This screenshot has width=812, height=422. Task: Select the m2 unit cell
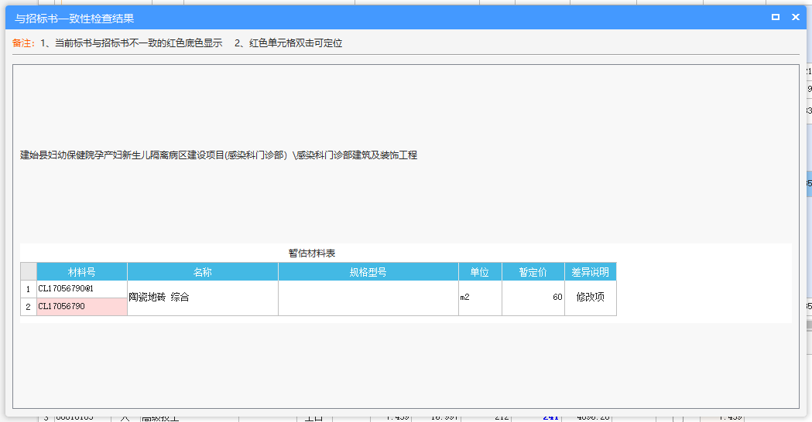coord(479,298)
